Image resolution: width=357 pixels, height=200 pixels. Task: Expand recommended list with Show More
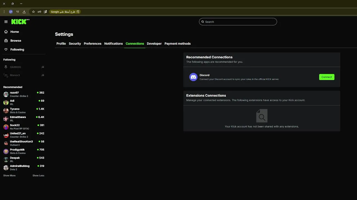tap(9, 176)
